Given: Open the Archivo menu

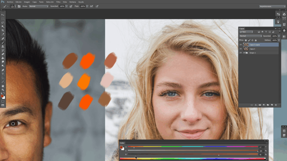Looking at the screenshot, I should point(10,2).
